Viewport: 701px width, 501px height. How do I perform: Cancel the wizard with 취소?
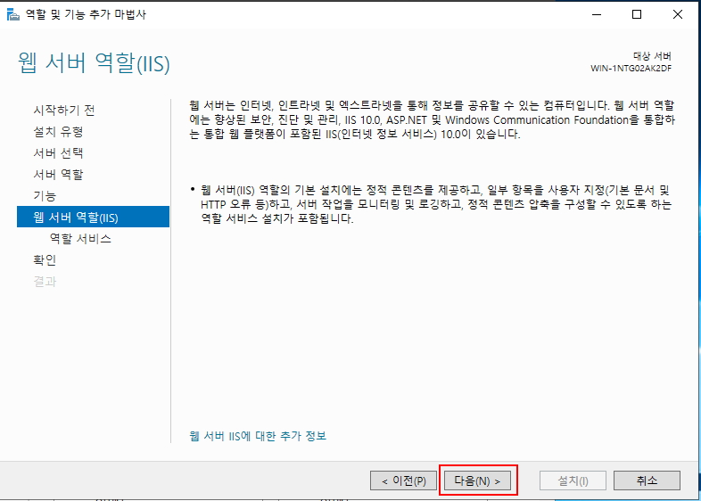click(647, 480)
